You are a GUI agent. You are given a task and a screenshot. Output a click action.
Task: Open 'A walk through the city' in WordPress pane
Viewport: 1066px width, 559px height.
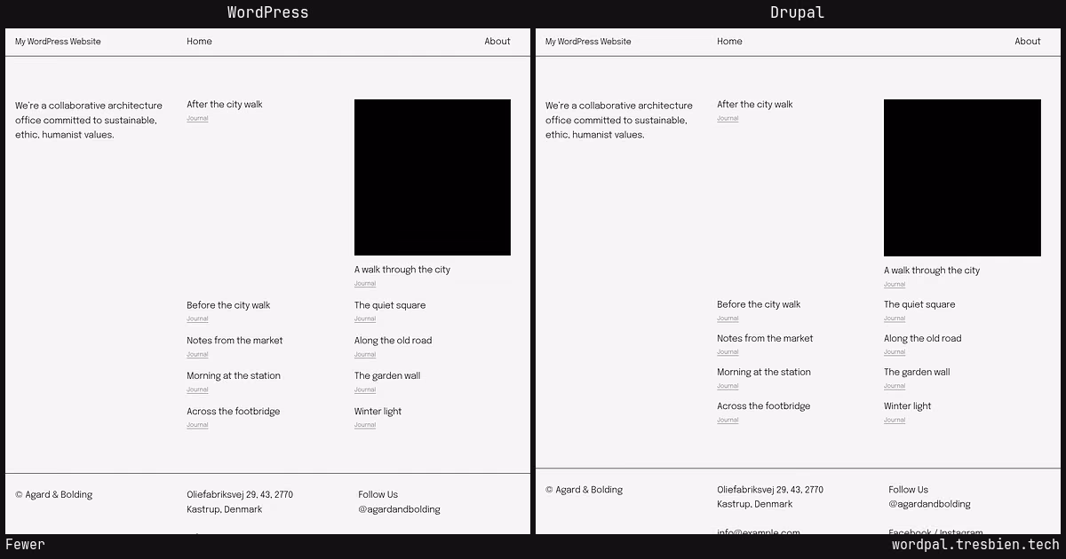402,270
